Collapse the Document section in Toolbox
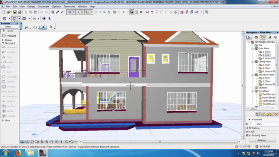The image size is (279, 157). [x=3, y=43]
